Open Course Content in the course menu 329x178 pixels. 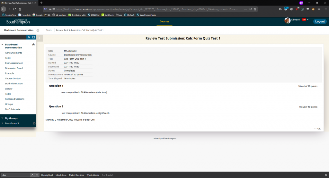(x=13, y=78)
